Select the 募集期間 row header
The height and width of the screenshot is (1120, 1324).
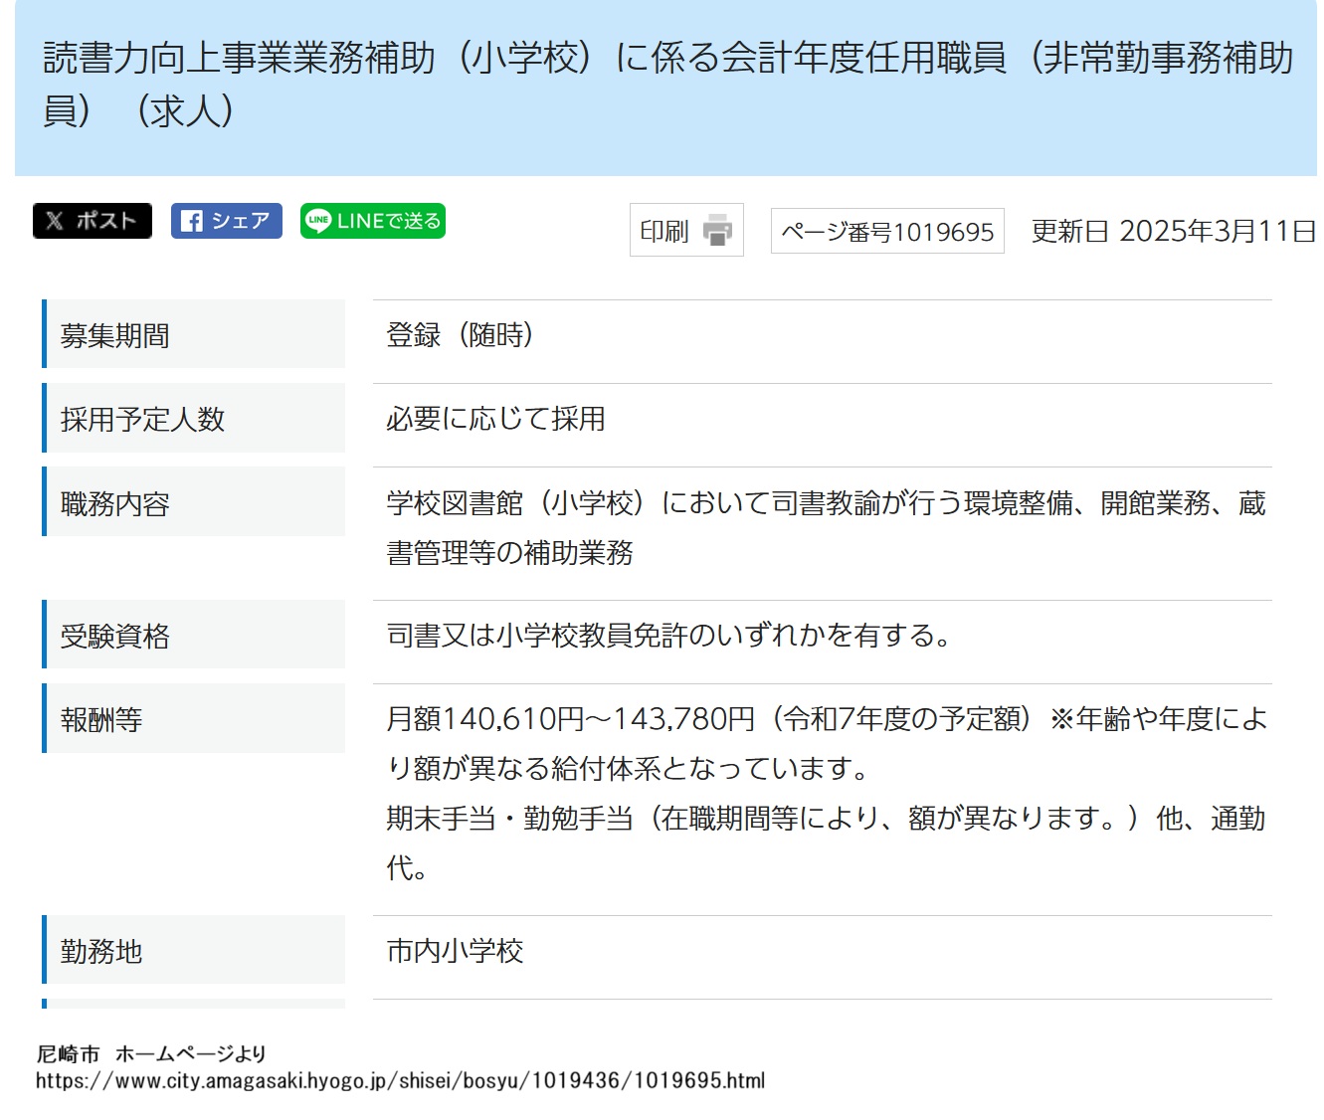pos(115,335)
